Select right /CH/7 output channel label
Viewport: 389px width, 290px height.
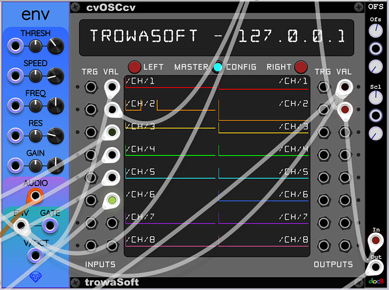click(293, 217)
